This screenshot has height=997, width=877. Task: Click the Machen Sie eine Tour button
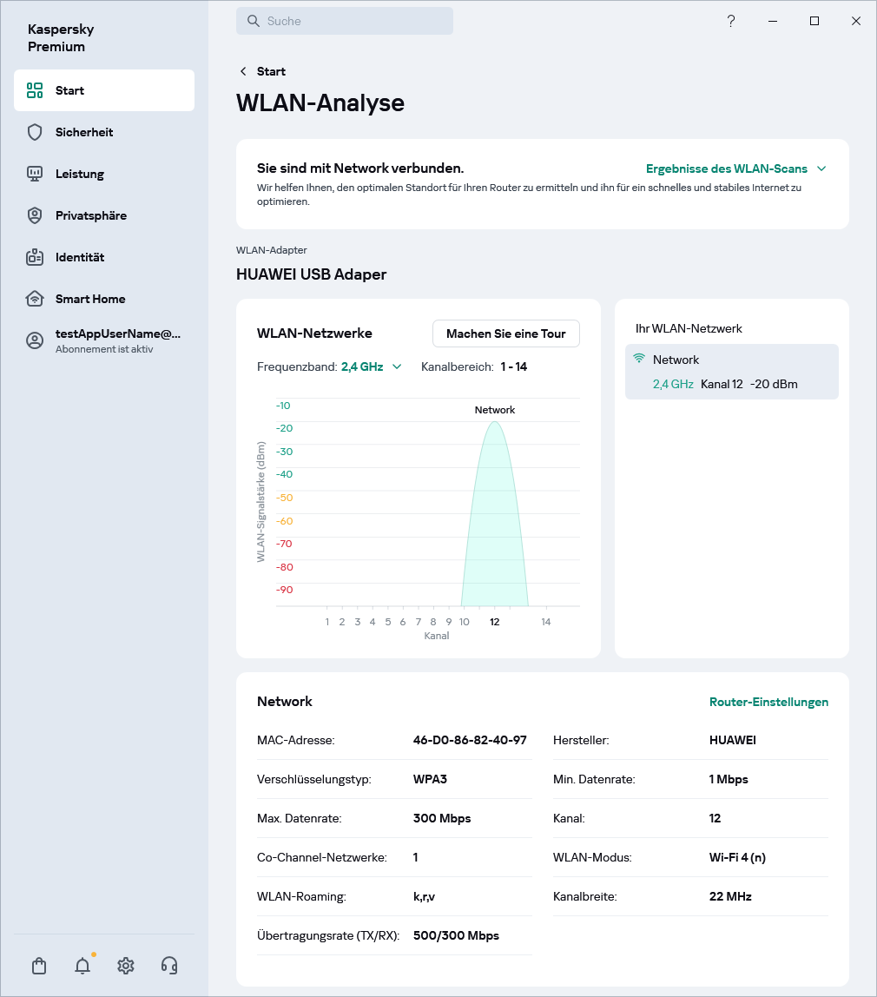click(505, 333)
